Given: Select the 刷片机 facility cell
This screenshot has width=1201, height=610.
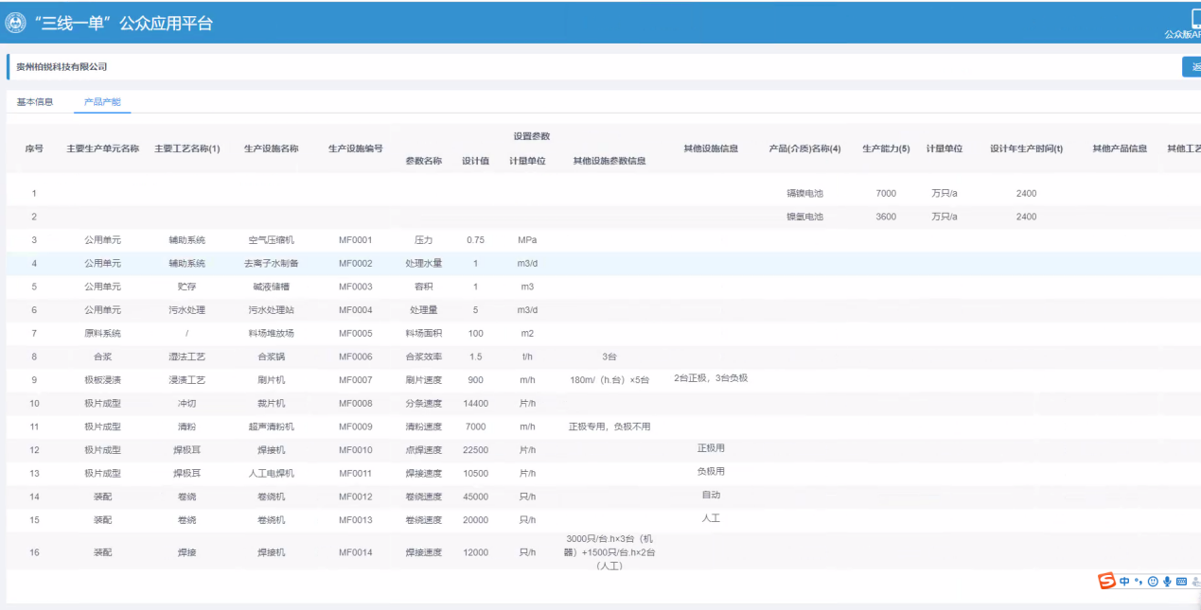Looking at the screenshot, I should coord(272,380).
